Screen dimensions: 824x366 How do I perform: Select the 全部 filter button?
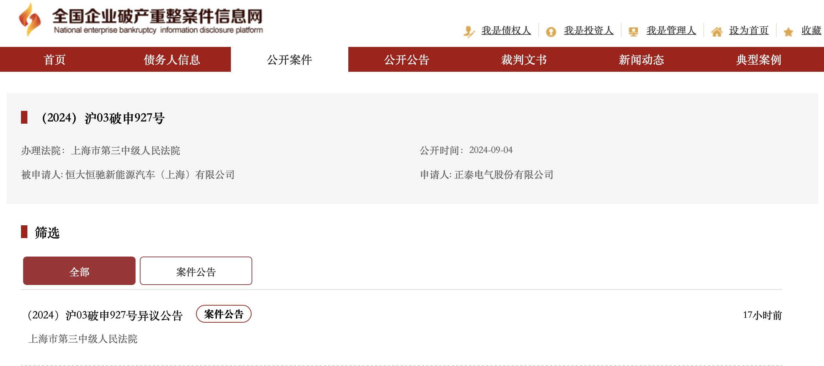[79, 271]
